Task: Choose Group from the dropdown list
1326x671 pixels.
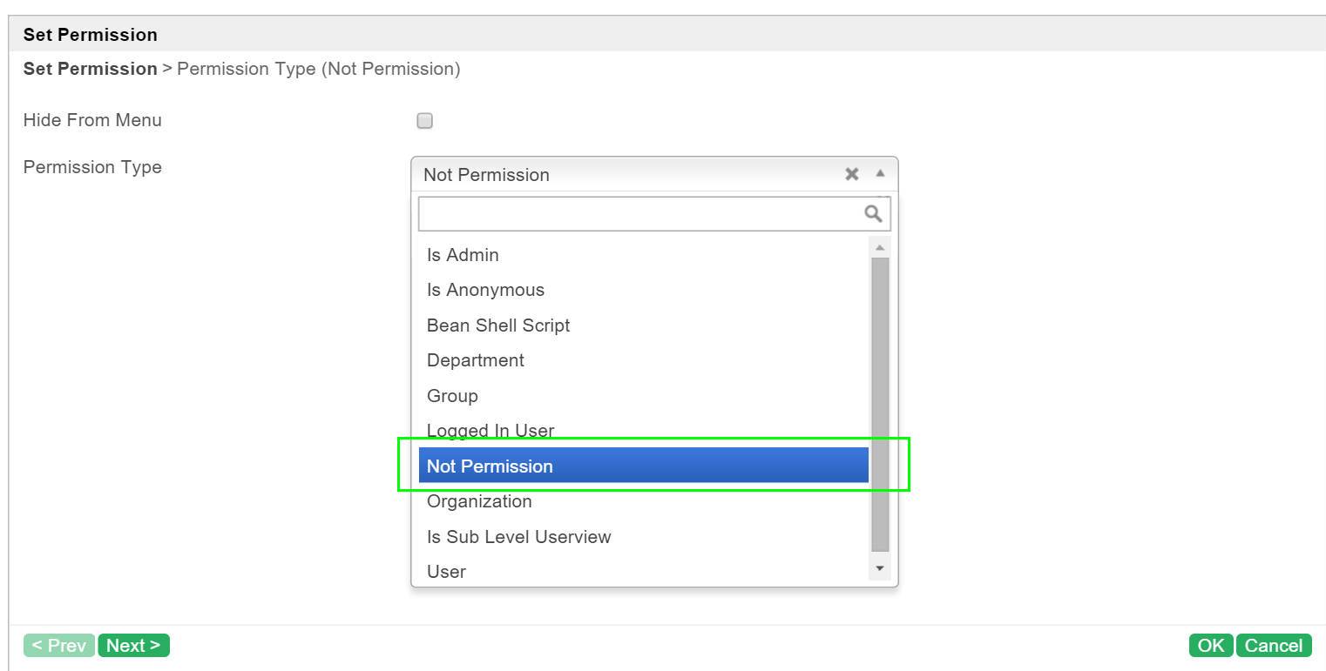Action: click(644, 396)
